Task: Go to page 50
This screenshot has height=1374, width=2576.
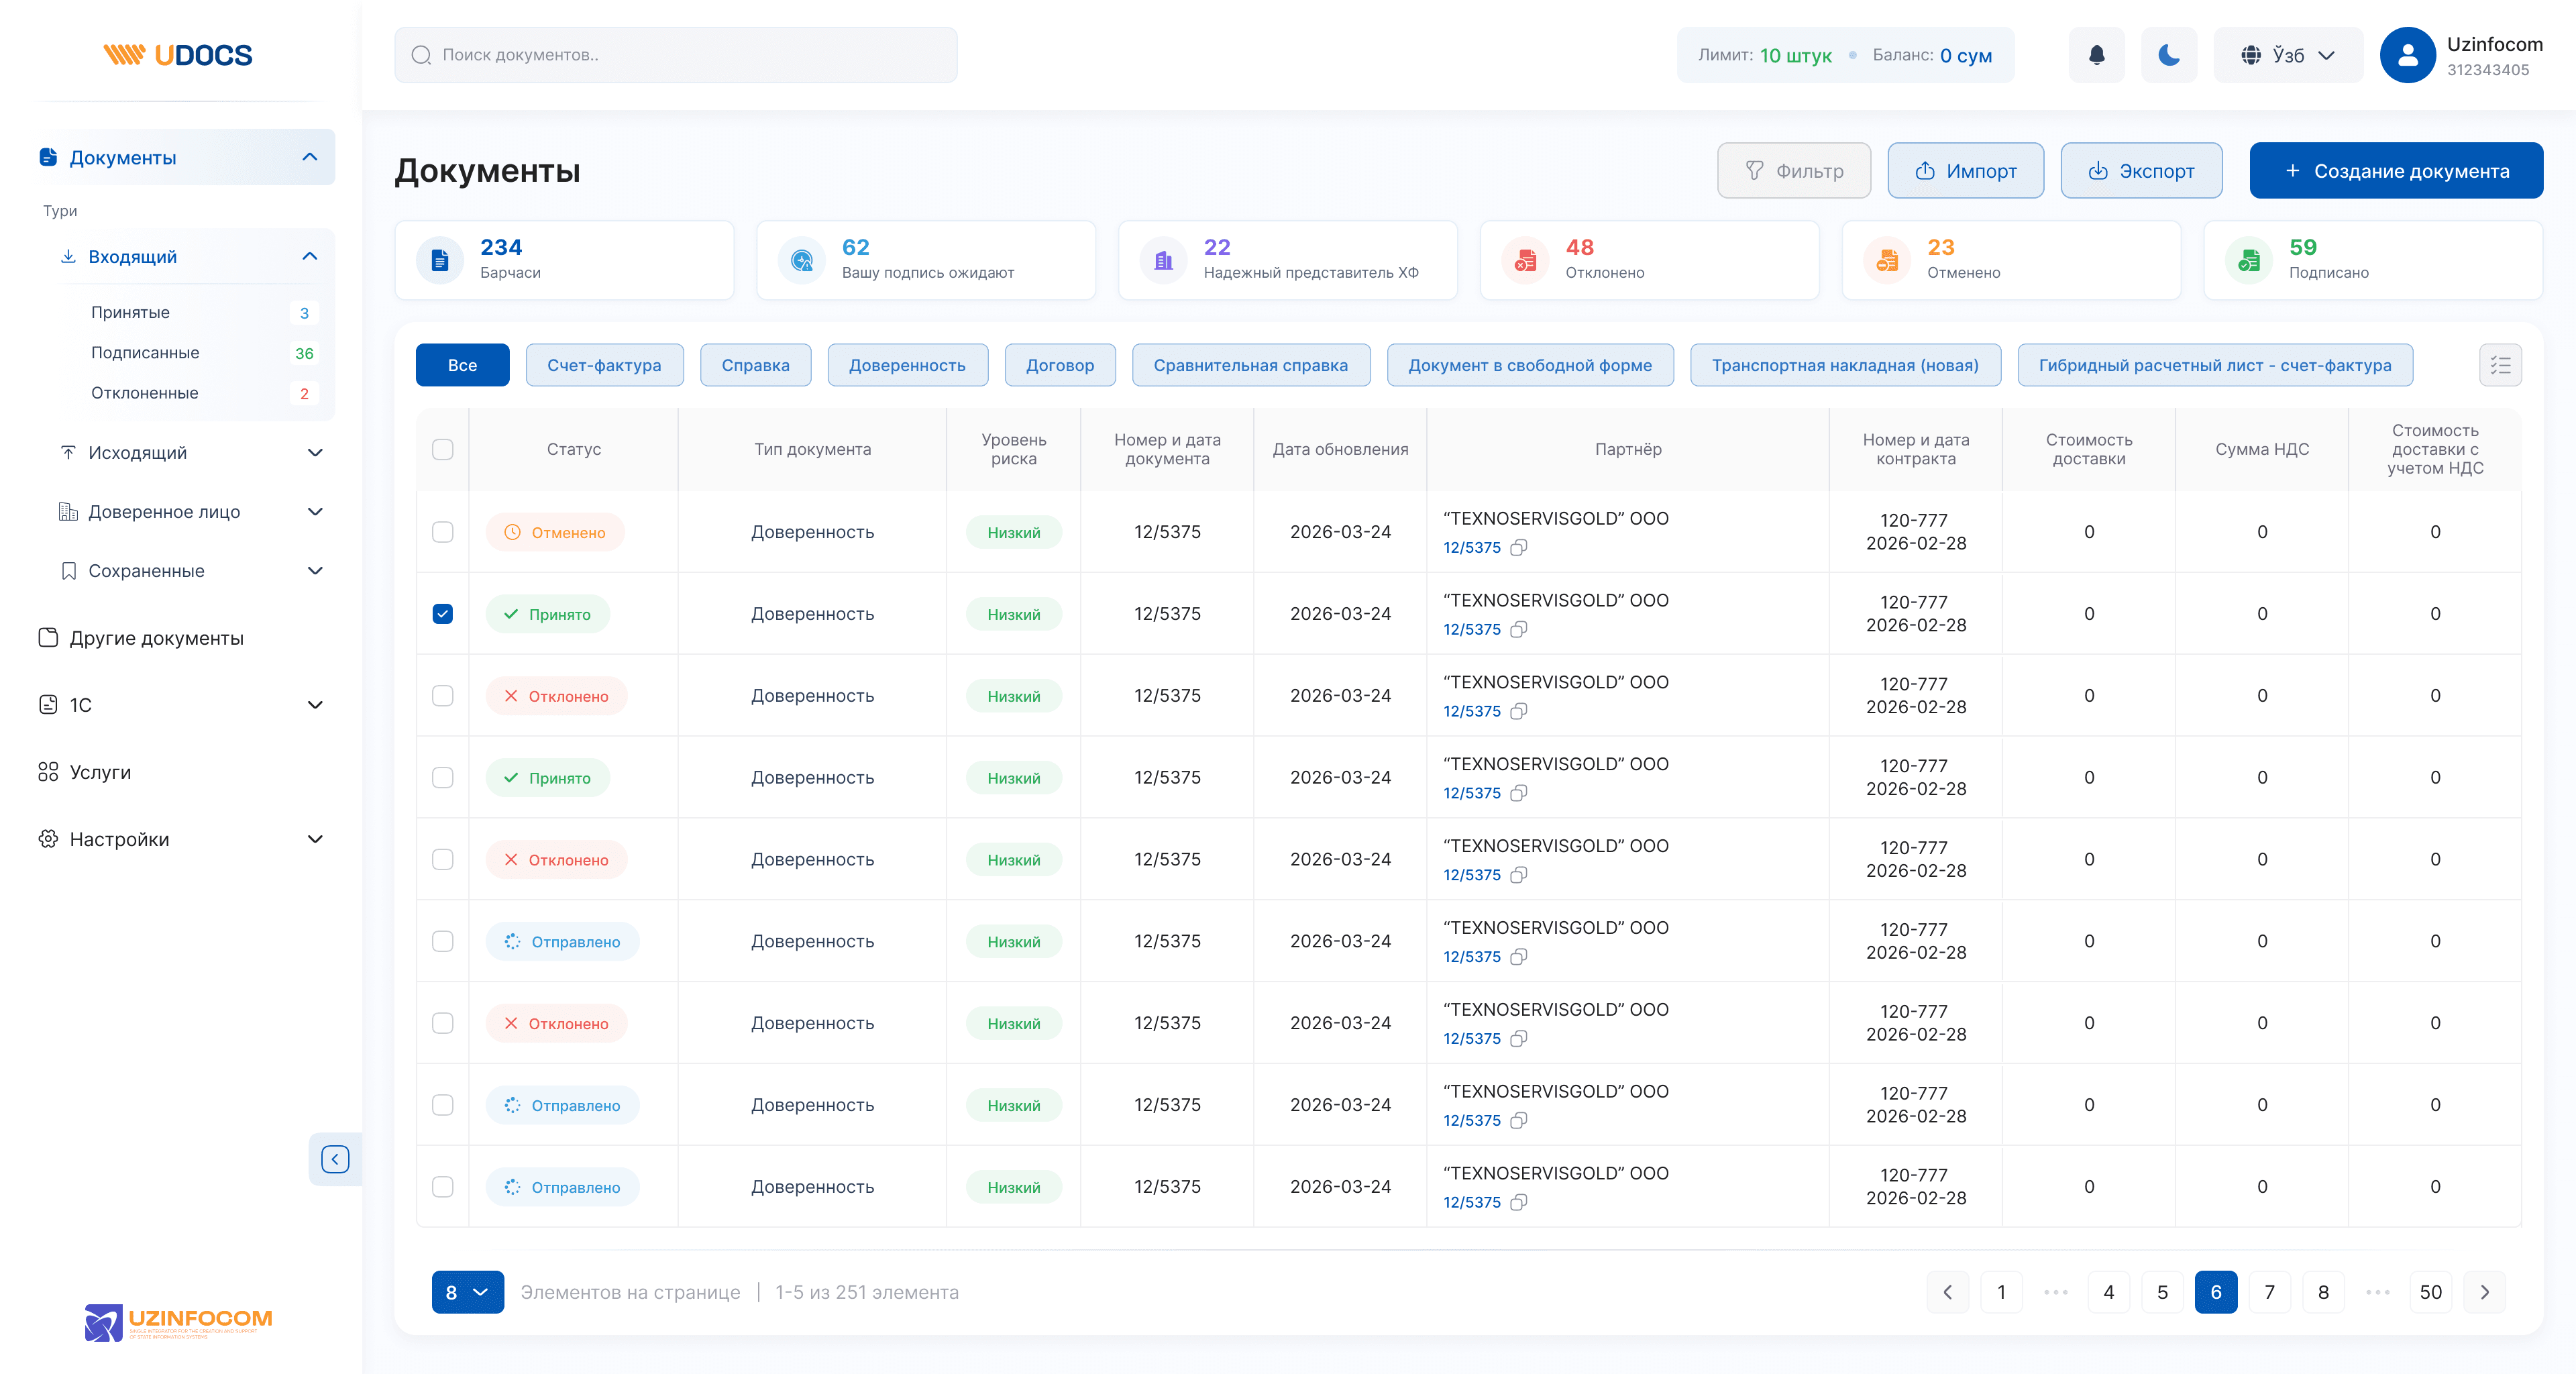Action: pyautogui.click(x=2430, y=1292)
